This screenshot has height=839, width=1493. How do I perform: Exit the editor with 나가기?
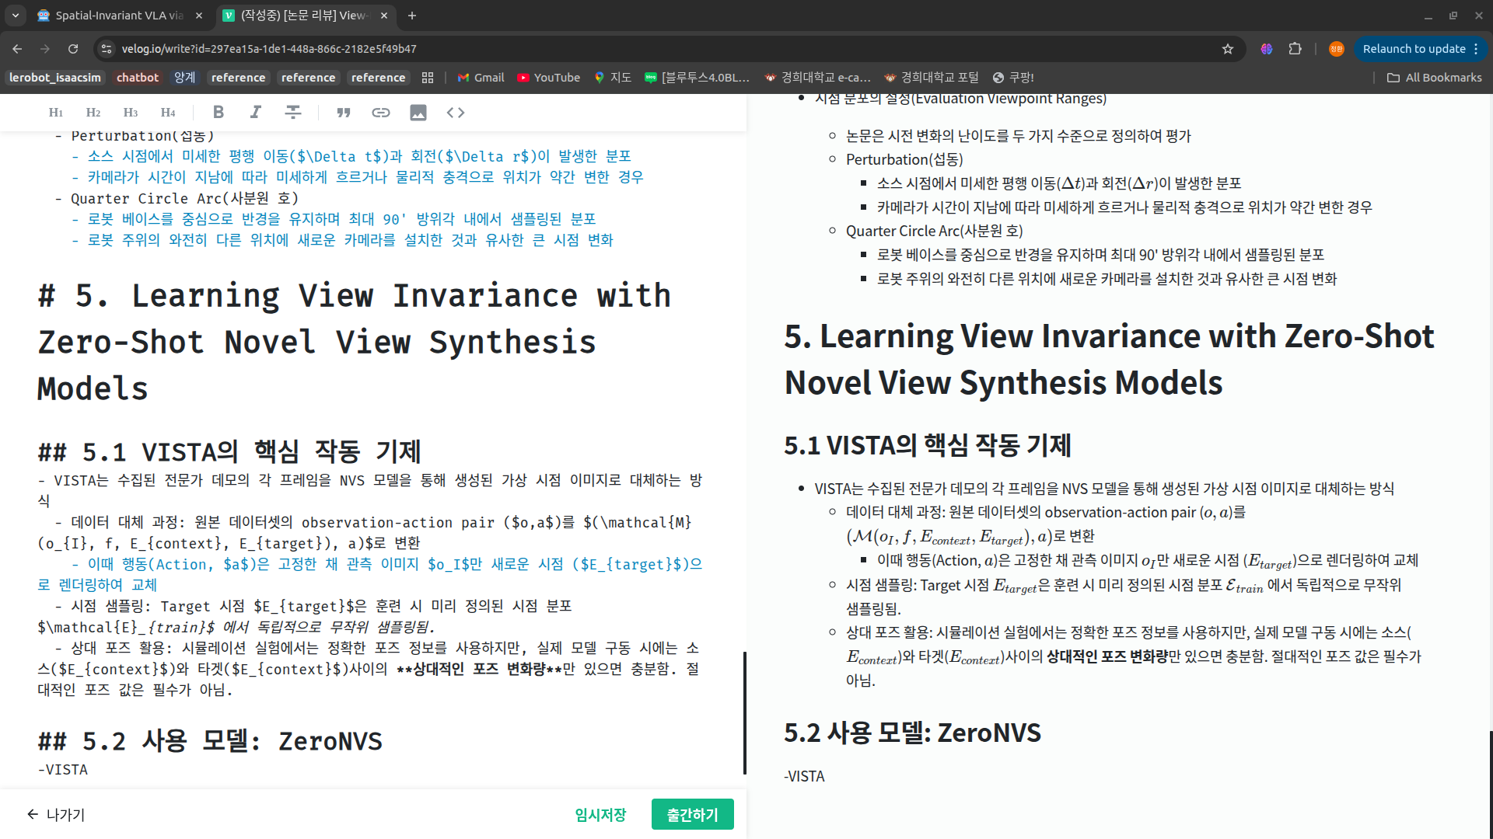tap(56, 814)
